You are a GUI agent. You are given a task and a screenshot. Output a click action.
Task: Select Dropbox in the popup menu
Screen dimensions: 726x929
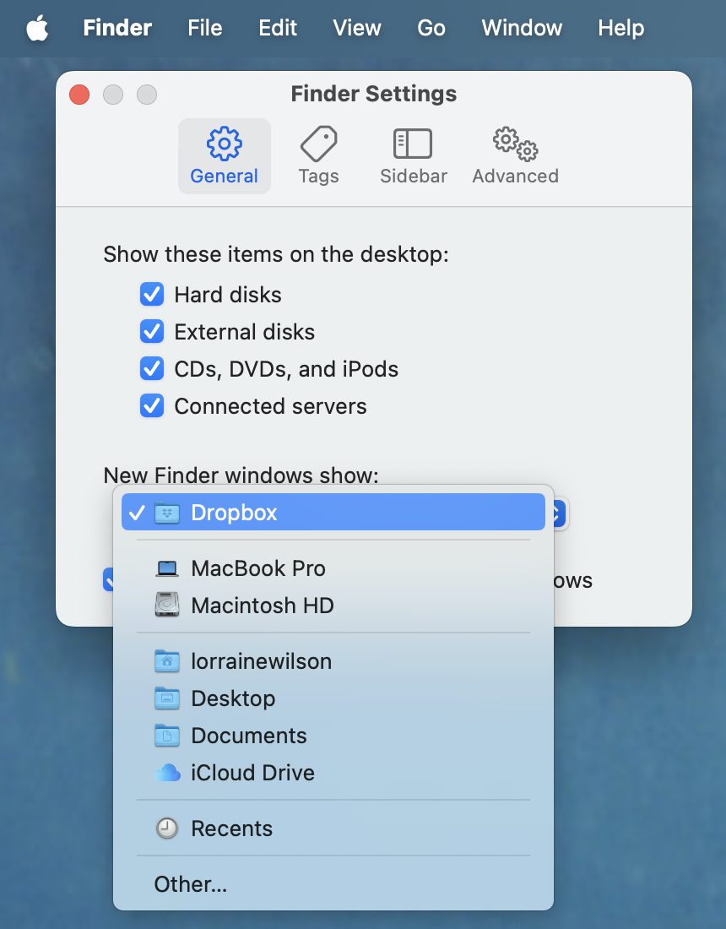[333, 513]
